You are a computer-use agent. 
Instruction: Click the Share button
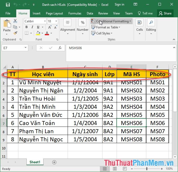coord(165,13)
